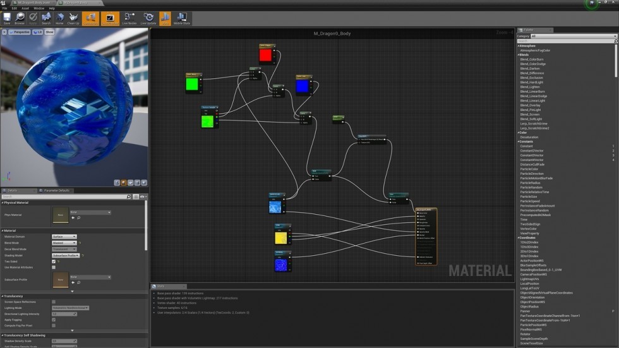The image size is (619, 348).
Task: Select the yellow texture node preview
Action: (280, 238)
